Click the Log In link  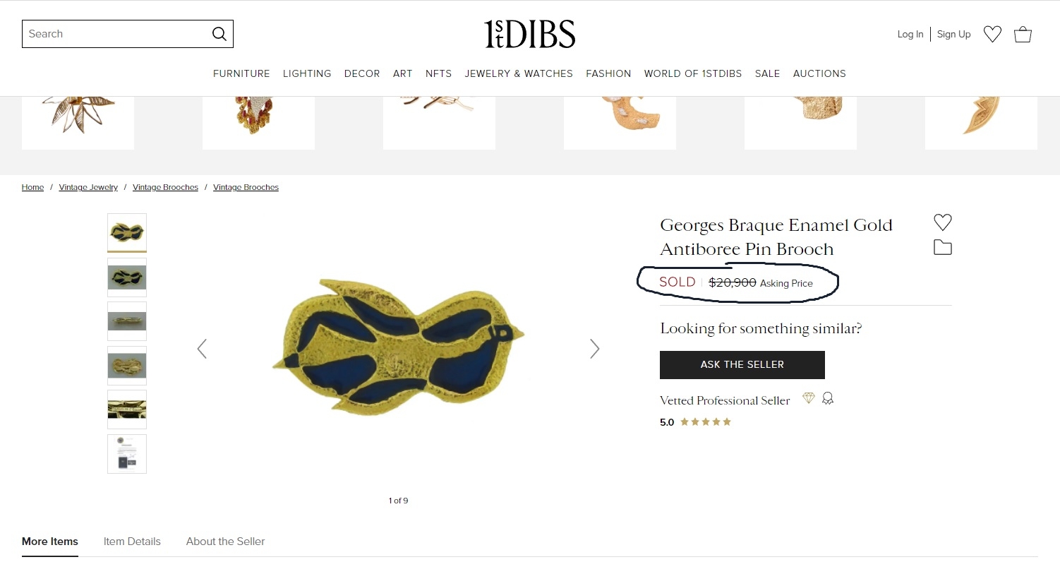tap(910, 34)
